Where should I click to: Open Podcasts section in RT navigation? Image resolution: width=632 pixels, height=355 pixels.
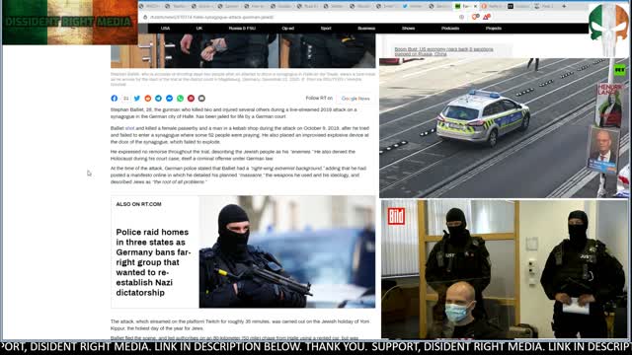pos(450,29)
